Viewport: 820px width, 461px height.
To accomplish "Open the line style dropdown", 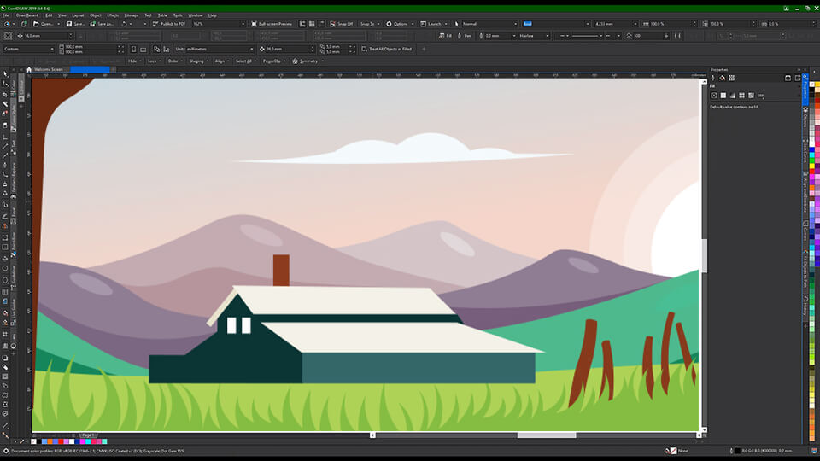I will click(x=588, y=36).
